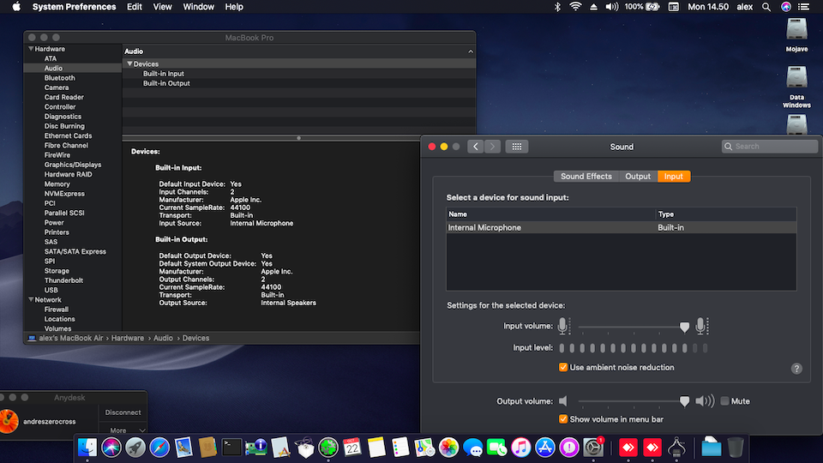Image resolution: width=823 pixels, height=463 pixels.
Task: Click the Show All grid icon in Sound
Action: (x=516, y=147)
